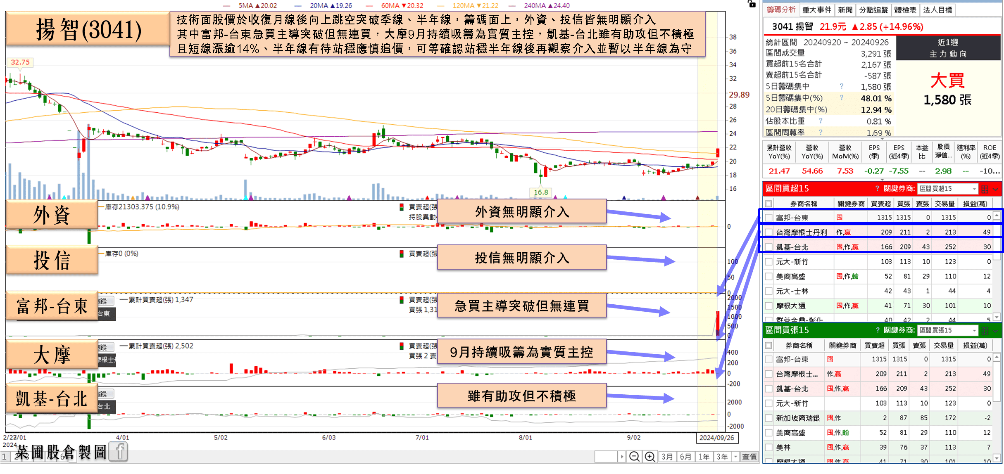The image size is (1004, 474).
Task: Click the 16.8 low price label
Action: click(541, 192)
